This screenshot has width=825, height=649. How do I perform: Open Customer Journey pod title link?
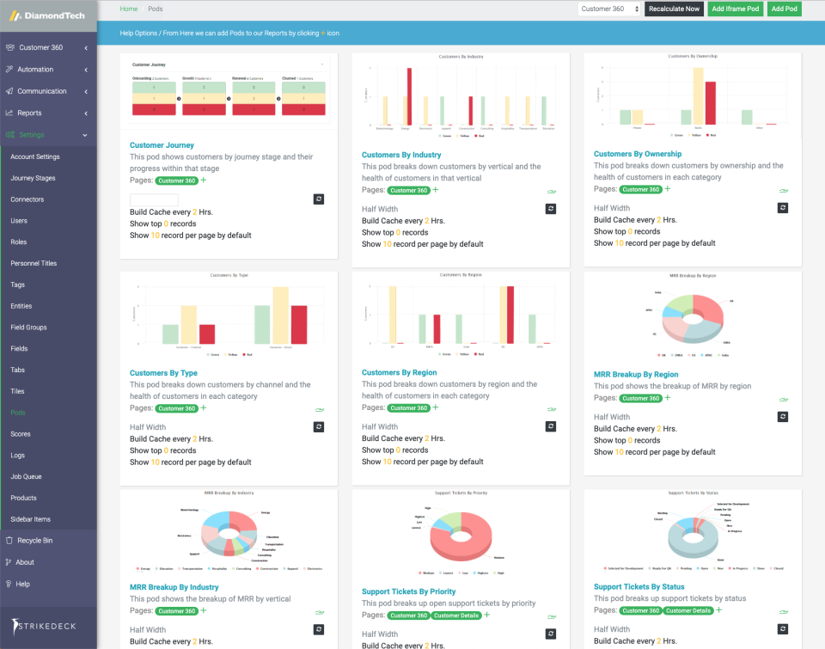coord(162,145)
